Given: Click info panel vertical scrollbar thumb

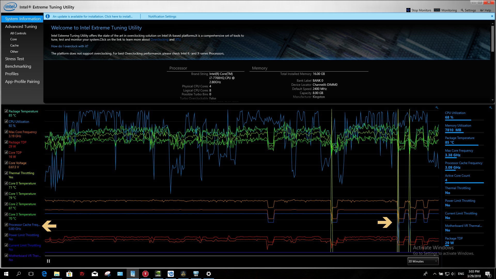Looking at the screenshot, I should click(x=493, y=38).
